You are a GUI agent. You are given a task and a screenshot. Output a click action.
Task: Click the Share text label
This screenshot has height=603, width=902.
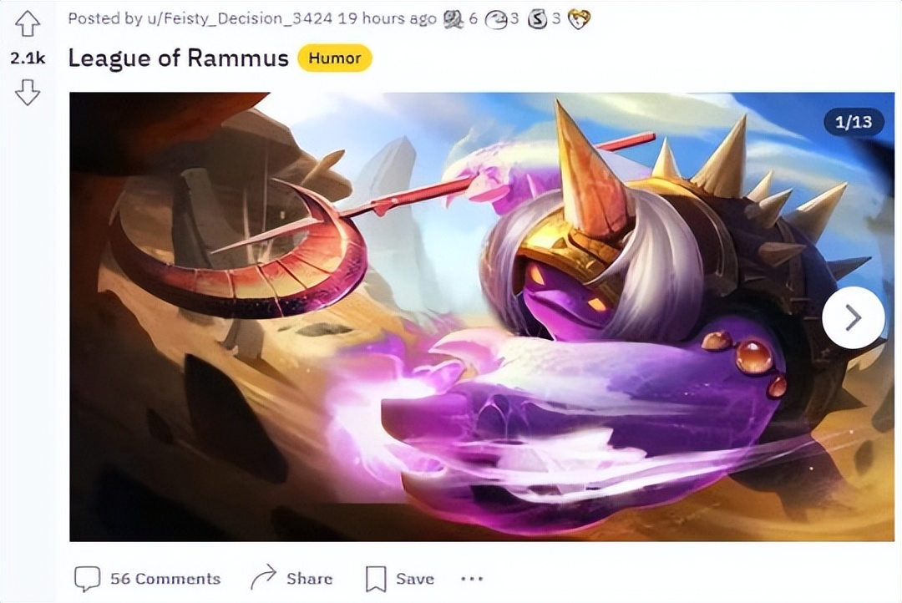point(310,578)
